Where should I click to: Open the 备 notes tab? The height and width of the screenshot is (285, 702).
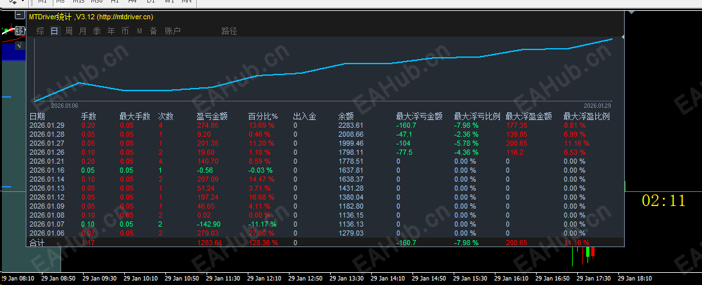[154, 31]
